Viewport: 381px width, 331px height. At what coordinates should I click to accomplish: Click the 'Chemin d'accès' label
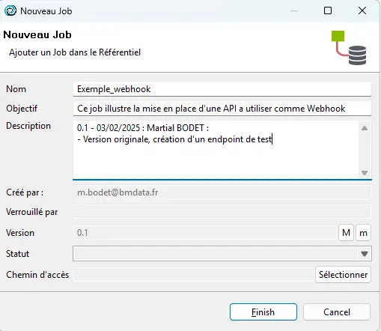coord(37,275)
